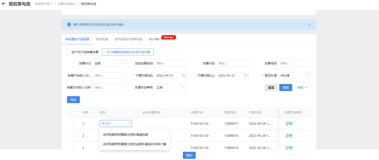Click the 类型 column header
379x160 pixels.
pyautogui.click(x=102, y=113)
